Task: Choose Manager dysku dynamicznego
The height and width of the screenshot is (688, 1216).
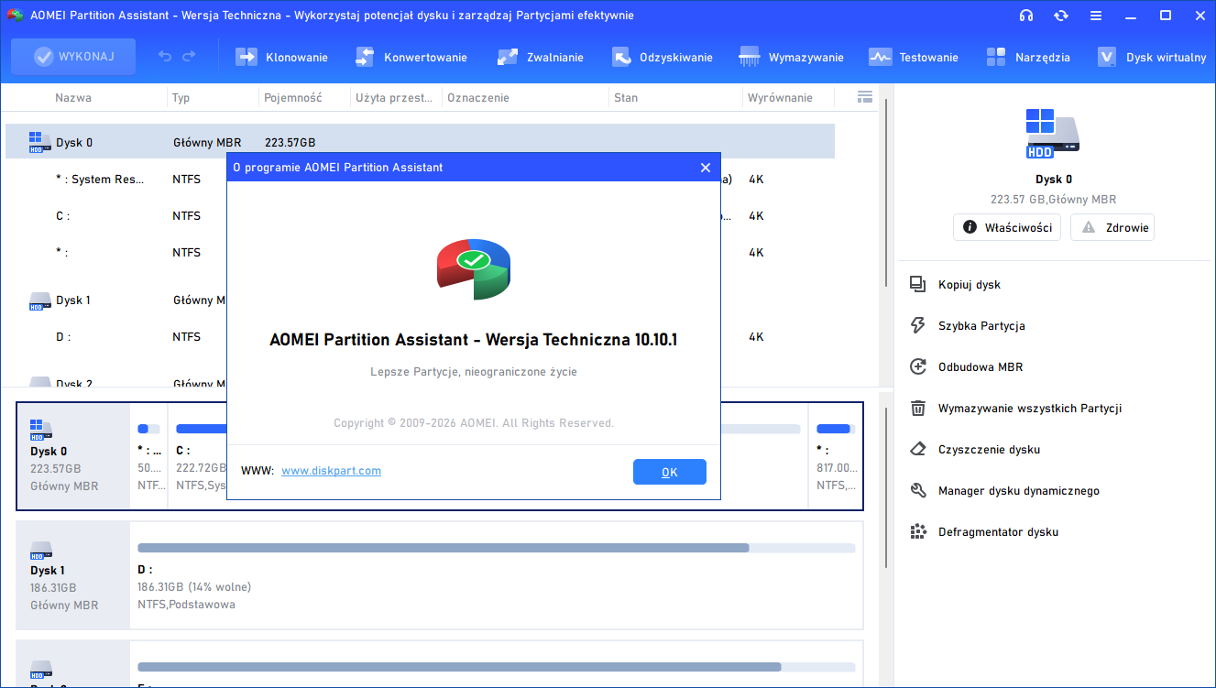Action: tap(1019, 491)
